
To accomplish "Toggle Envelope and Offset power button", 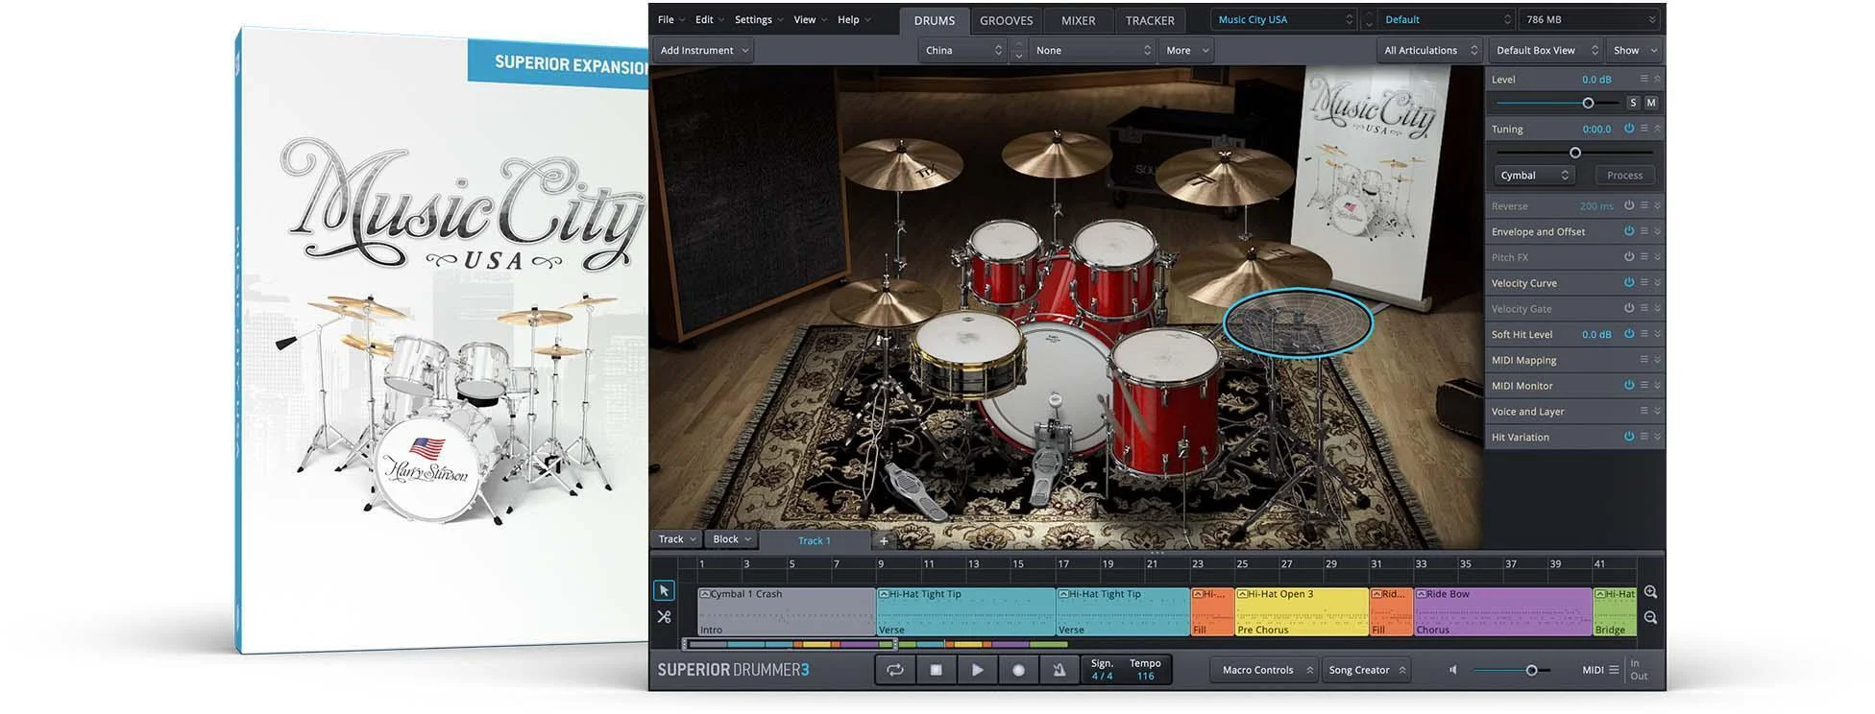I will (1629, 231).
